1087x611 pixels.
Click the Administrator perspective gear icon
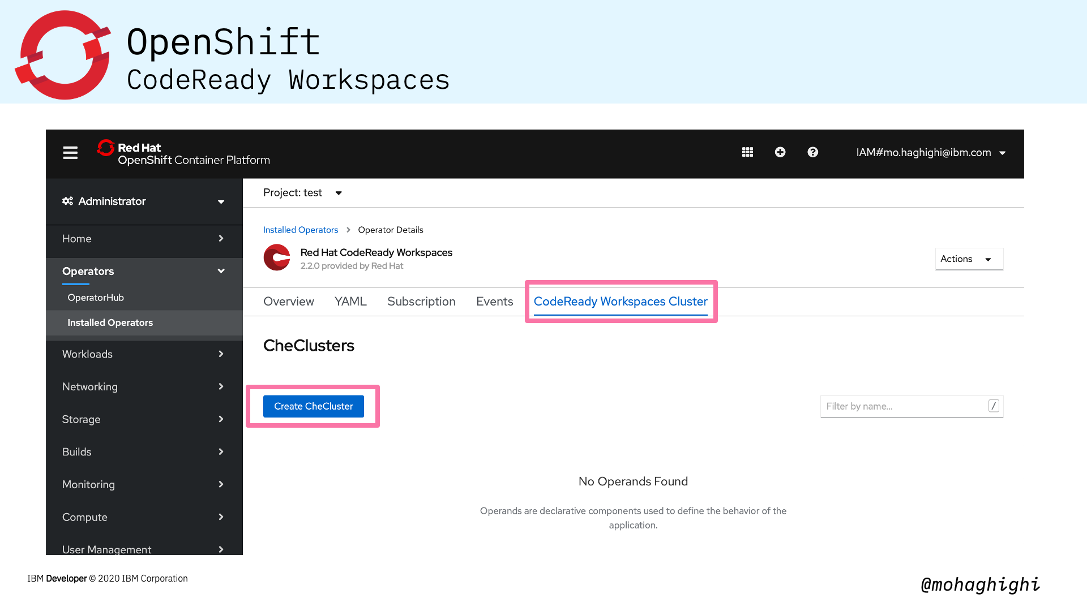[x=67, y=201]
